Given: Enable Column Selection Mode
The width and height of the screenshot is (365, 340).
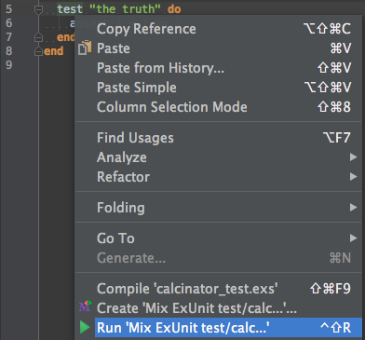Looking at the screenshot, I should coord(219,107).
